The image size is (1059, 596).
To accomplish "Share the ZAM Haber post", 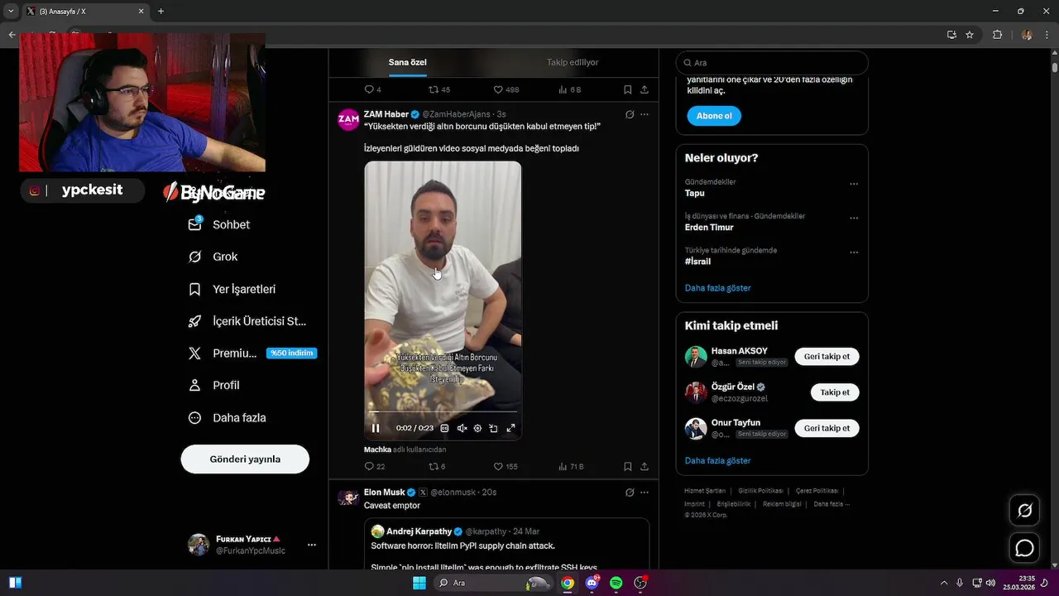I will [645, 466].
